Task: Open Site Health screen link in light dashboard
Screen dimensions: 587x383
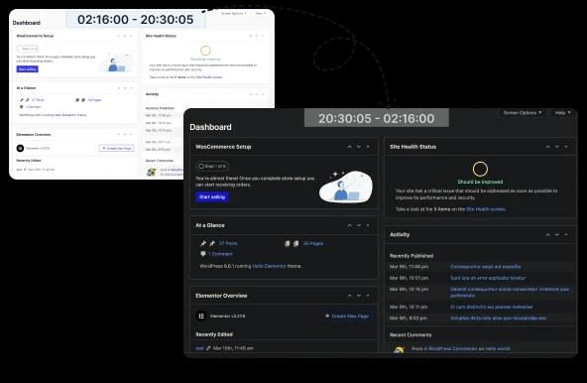Action: click(x=209, y=77)
